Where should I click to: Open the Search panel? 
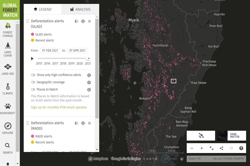click(8, 148)
